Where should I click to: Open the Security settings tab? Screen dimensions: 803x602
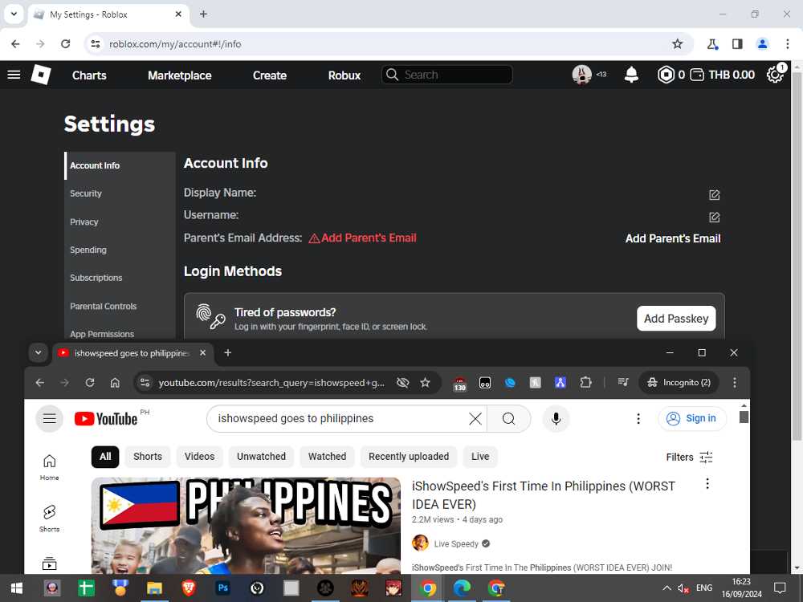coord(86,193)
